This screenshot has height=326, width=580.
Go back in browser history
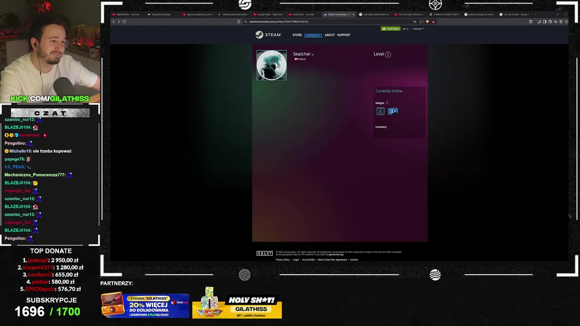click(114, 22)
